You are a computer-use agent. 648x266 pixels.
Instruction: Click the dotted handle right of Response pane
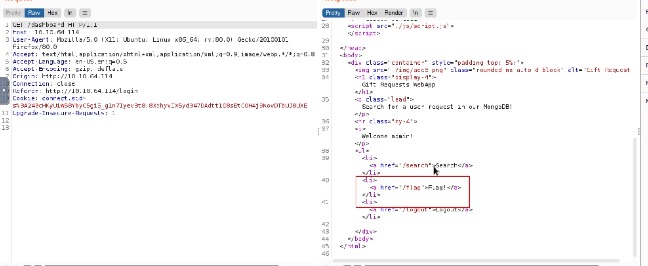[x=639, y=131]
